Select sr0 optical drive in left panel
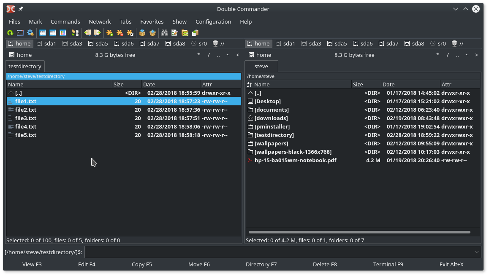The image size is (489, 276). 199,43
